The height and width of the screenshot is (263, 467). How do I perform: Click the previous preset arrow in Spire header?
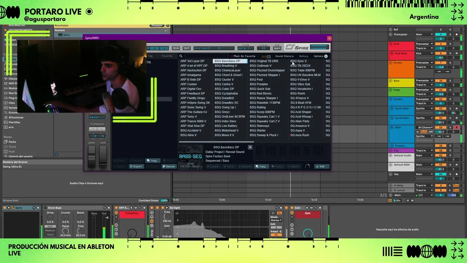(155, 48)
